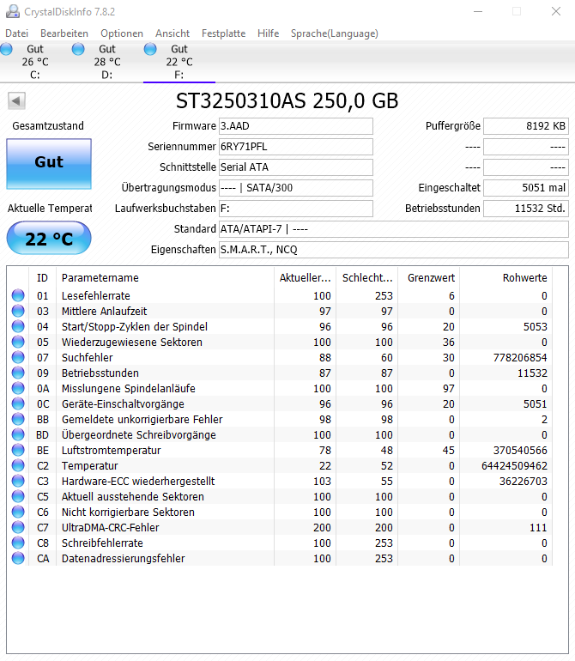The height and width of the screenshot is (661, 575).
Task: Go to previous disk with left arrow
Action: point(16,100)
